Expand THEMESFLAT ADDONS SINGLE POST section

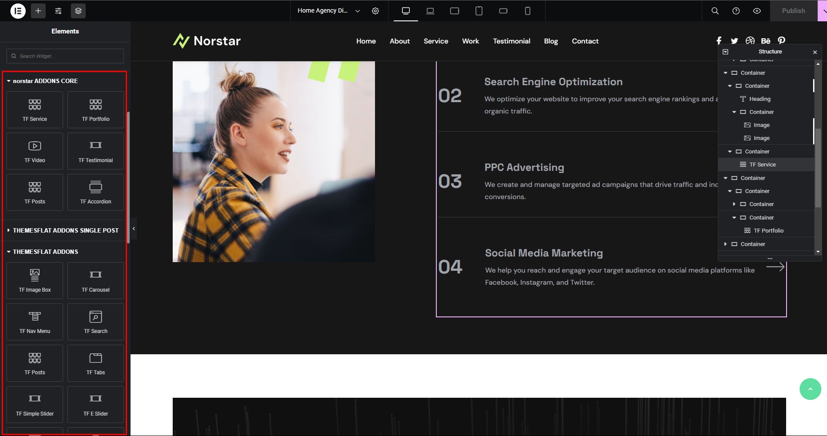tap(65, 230)
